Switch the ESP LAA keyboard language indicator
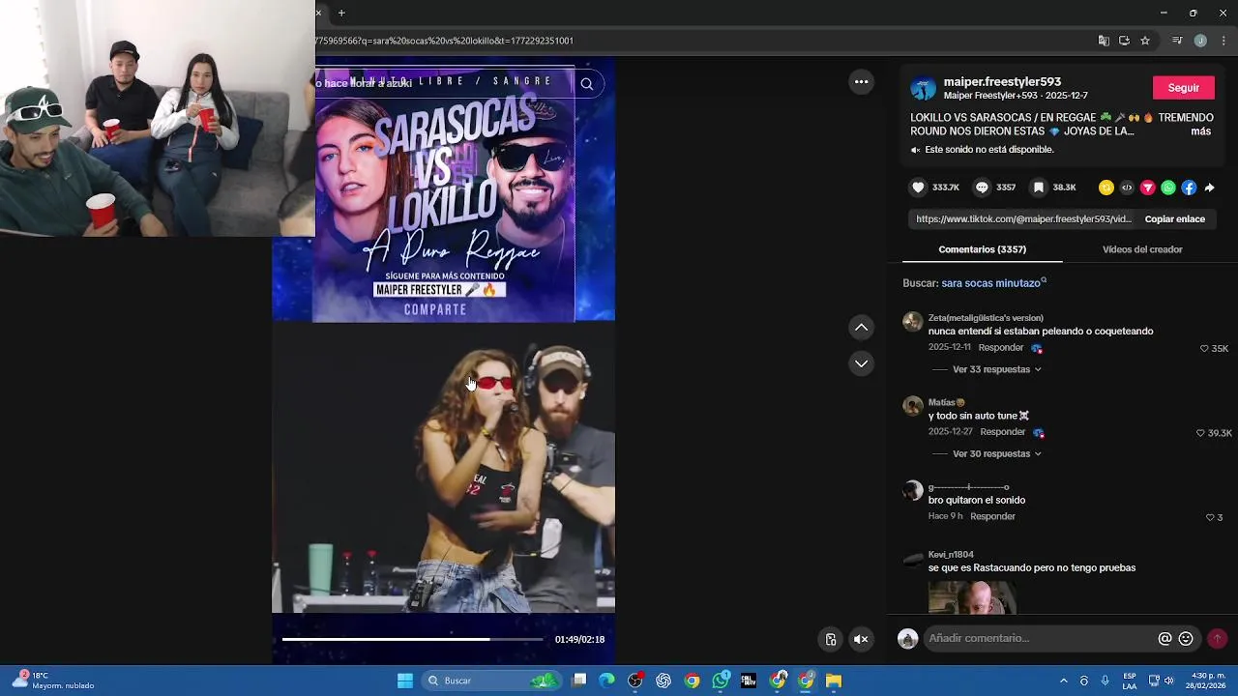 tap(1130, 681)
